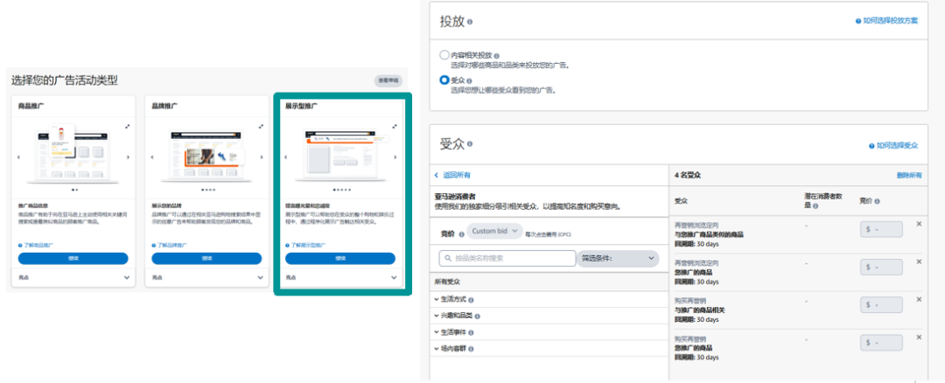Expand 亮点 section on 品牌推广 card

pos(261,277)
